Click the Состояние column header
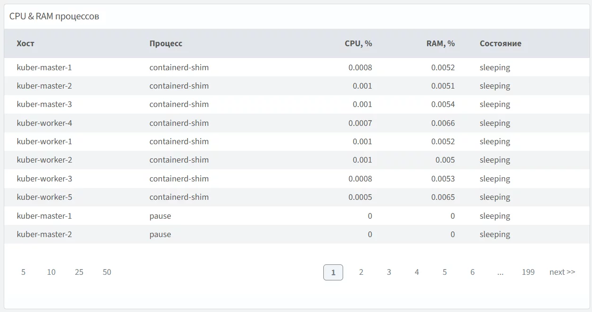The image size is (592, 312). [x=500, y=43]
